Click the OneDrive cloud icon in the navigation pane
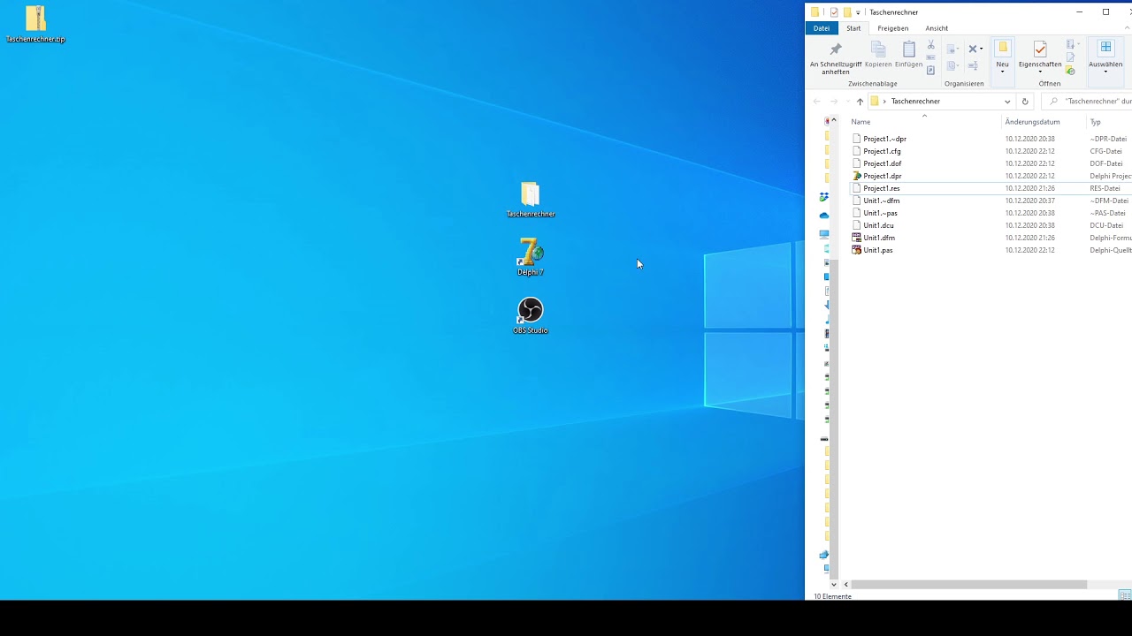1132x636 pixels. (824, 216)
